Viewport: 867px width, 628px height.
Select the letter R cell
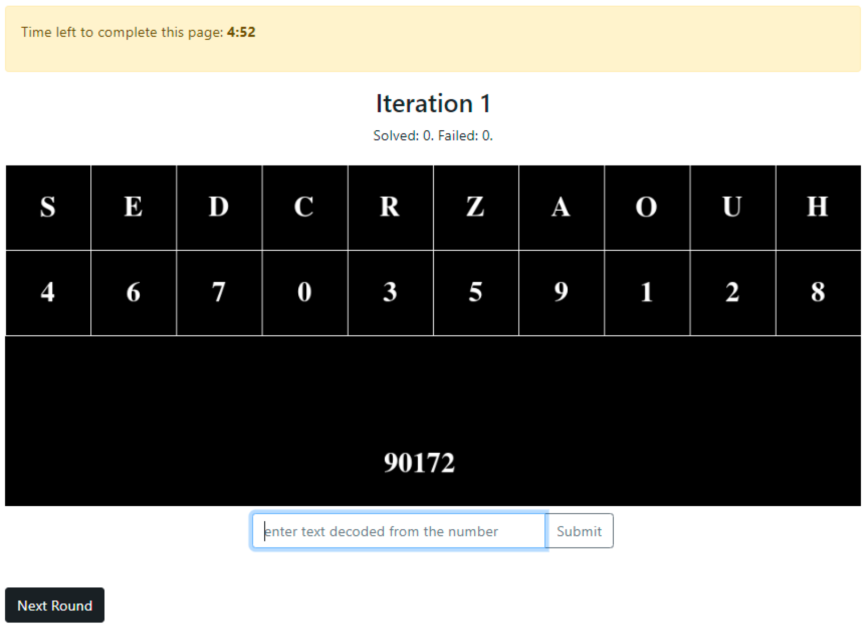390,208
